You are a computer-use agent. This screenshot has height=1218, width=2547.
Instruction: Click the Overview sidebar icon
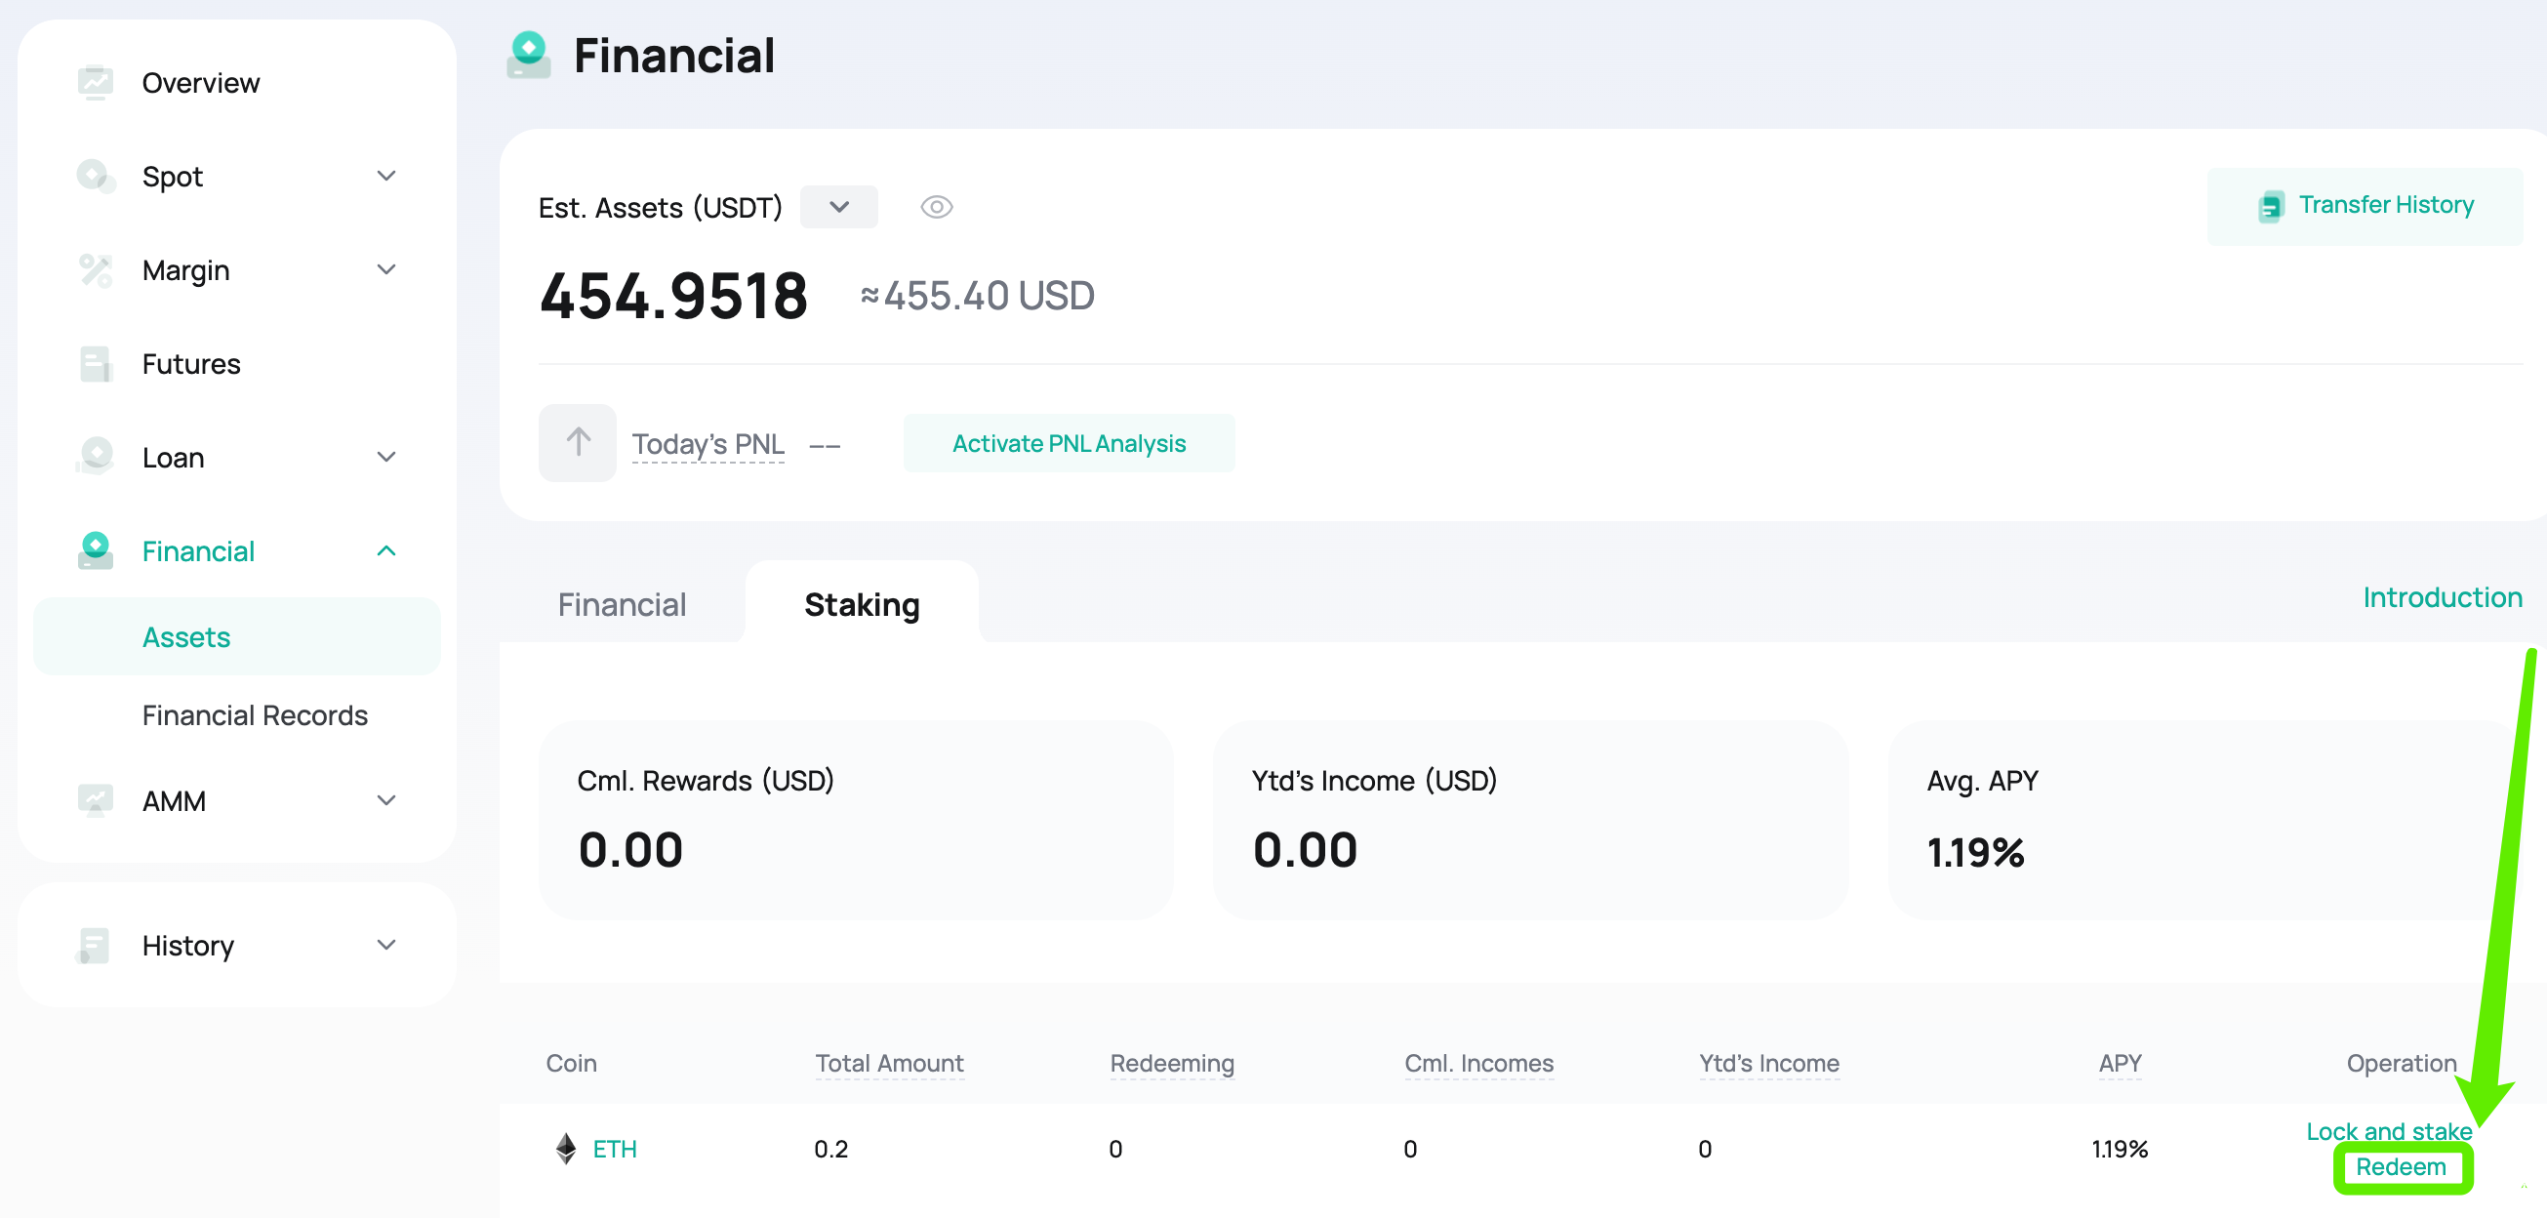tap(95, 82)
